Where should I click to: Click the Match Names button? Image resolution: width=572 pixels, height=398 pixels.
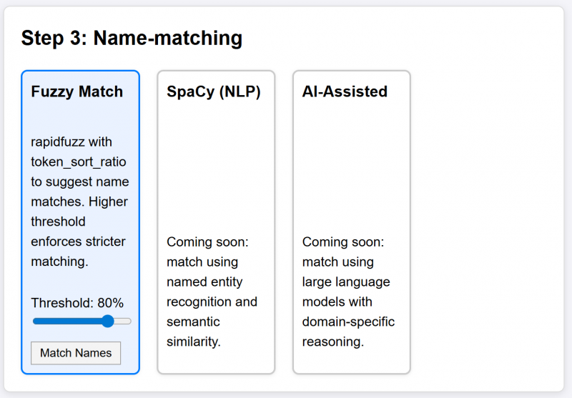click(76, 353)
